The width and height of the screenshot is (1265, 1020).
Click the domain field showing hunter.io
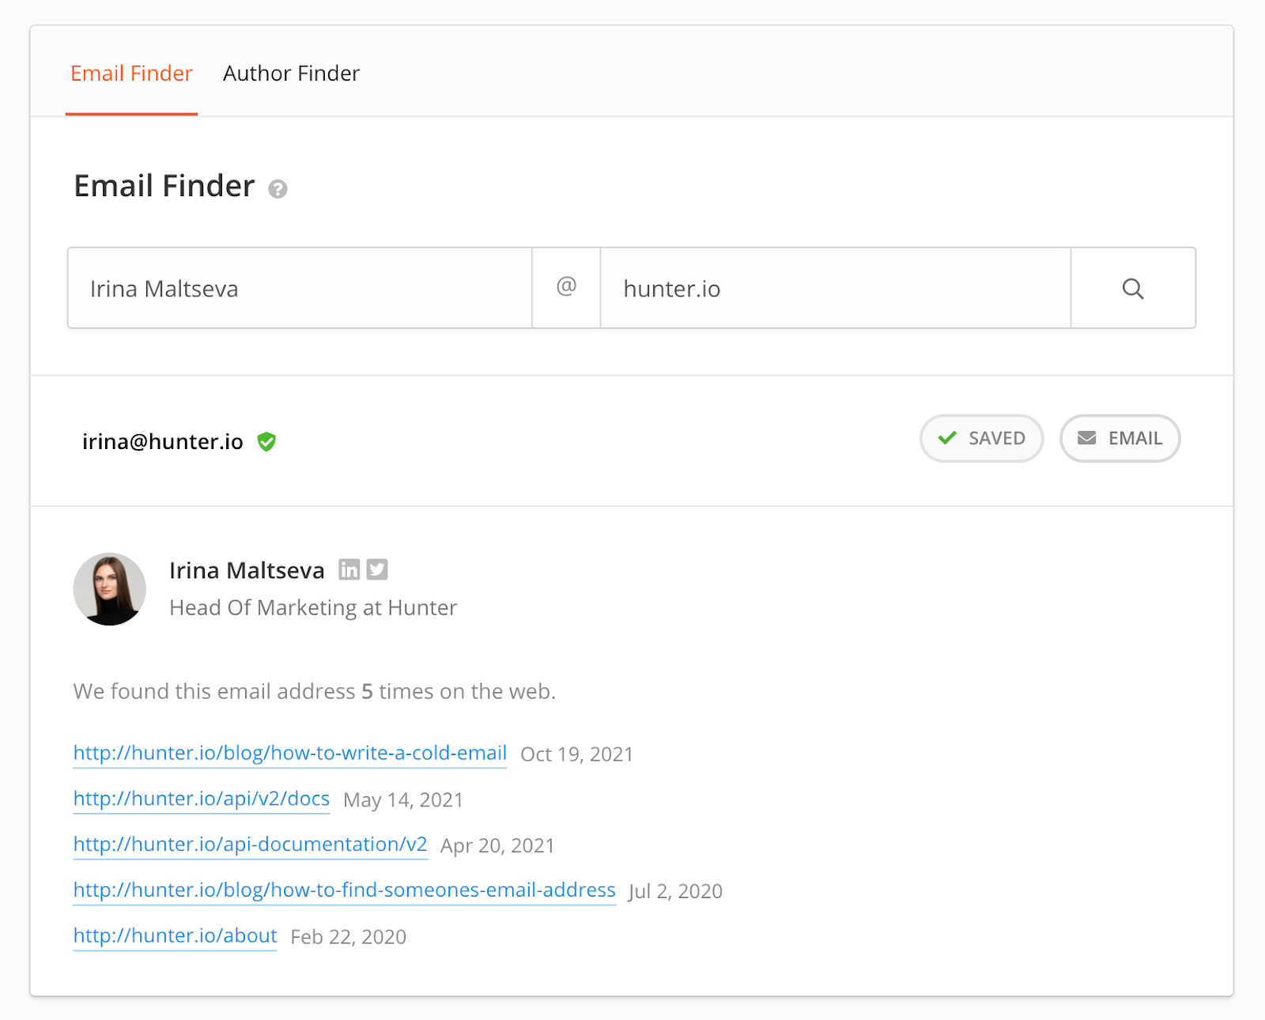[836, 288]
